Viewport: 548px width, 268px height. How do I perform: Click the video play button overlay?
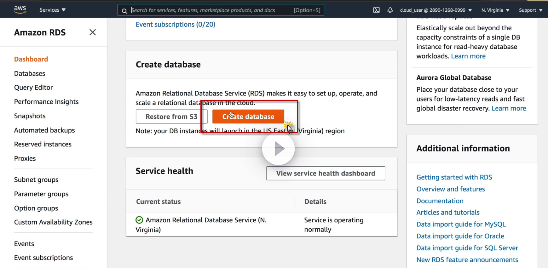pyautogui.click(x=278, y=149)
